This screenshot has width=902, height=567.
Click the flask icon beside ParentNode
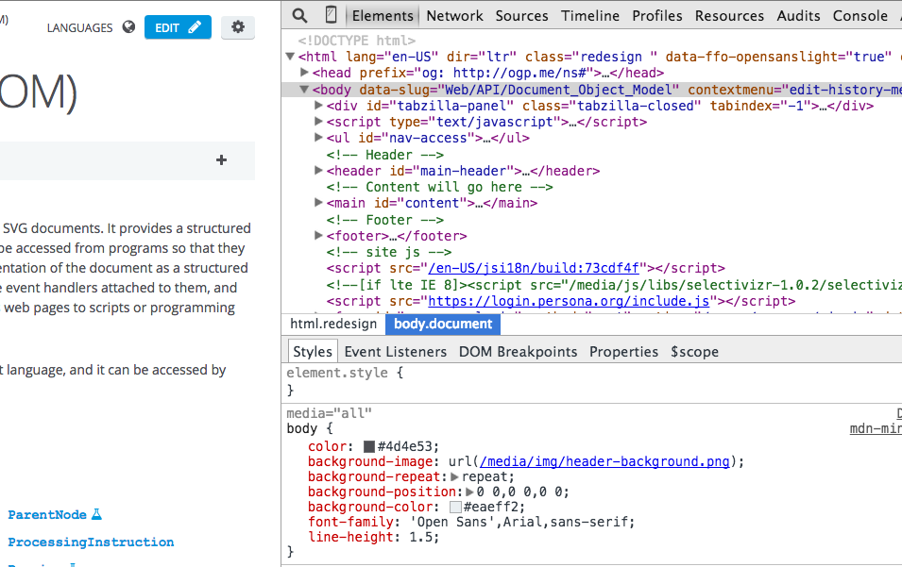(96, 514)
